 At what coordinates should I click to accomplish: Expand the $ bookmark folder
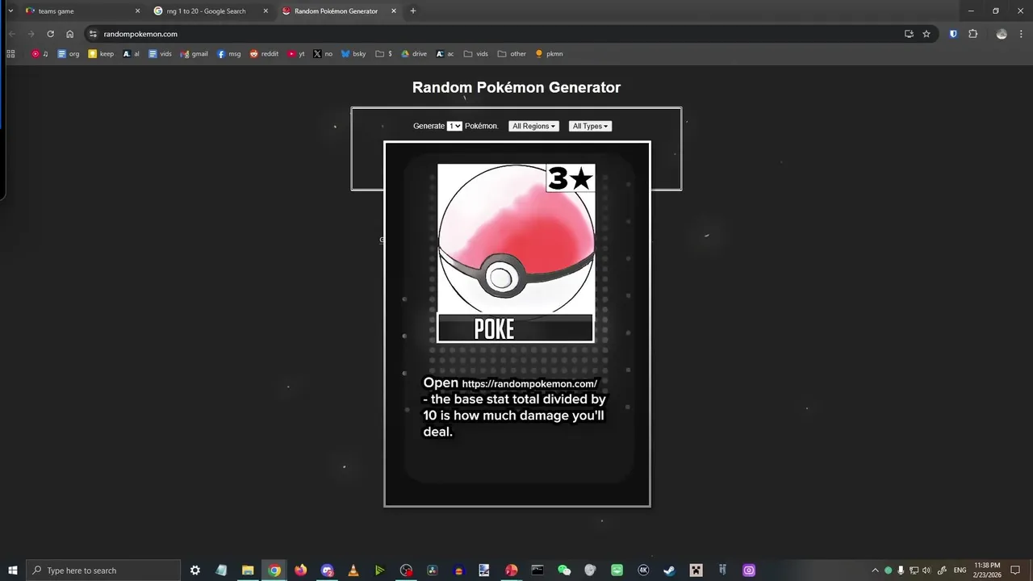click(x=384, y=54)
